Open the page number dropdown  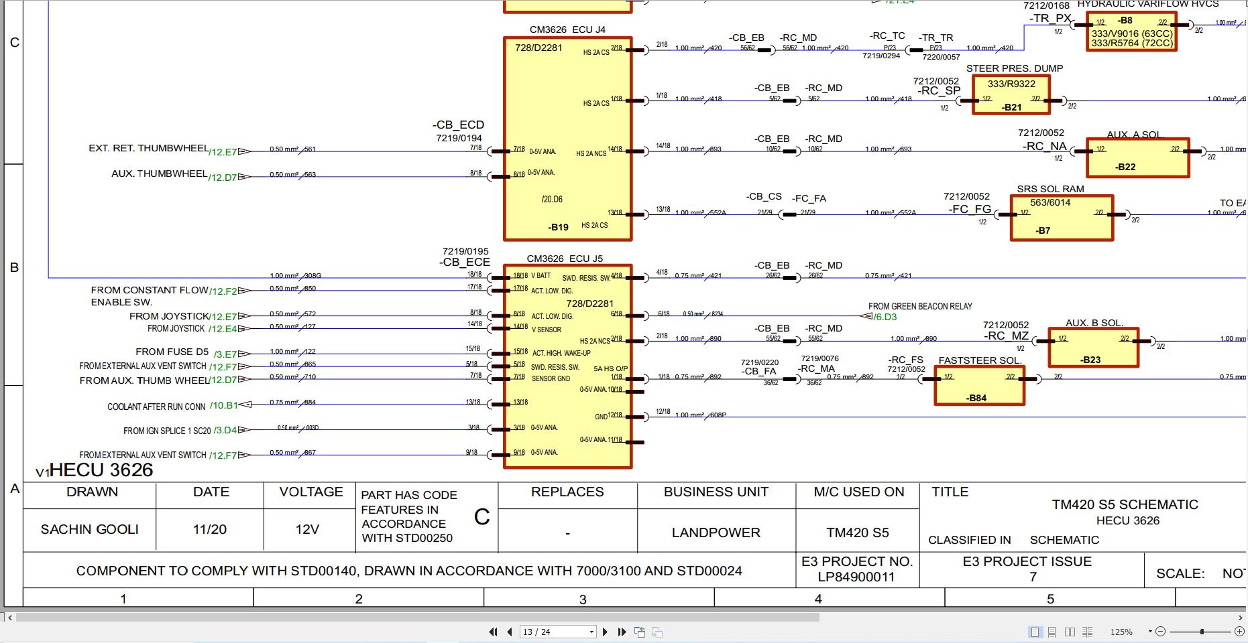pyautogui.click(x=591, y=632)
